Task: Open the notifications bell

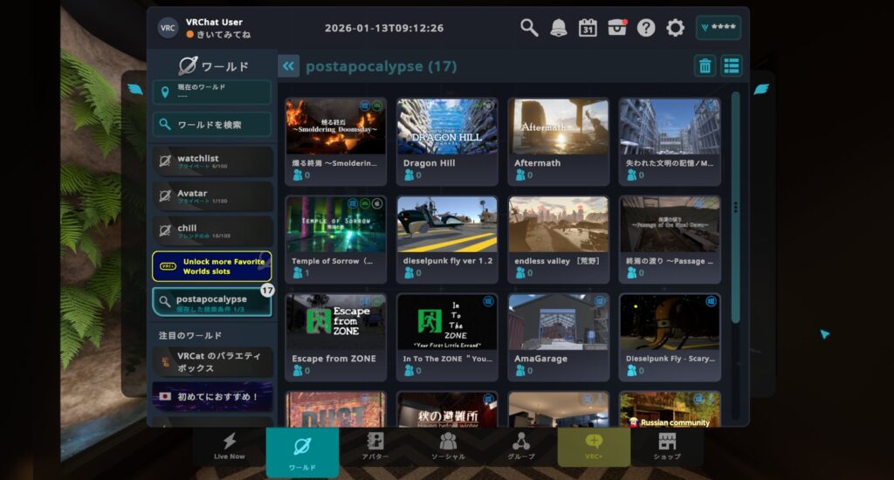Action: point(558,28)
